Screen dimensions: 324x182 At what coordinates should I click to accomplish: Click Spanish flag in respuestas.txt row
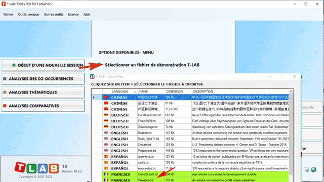106,168
